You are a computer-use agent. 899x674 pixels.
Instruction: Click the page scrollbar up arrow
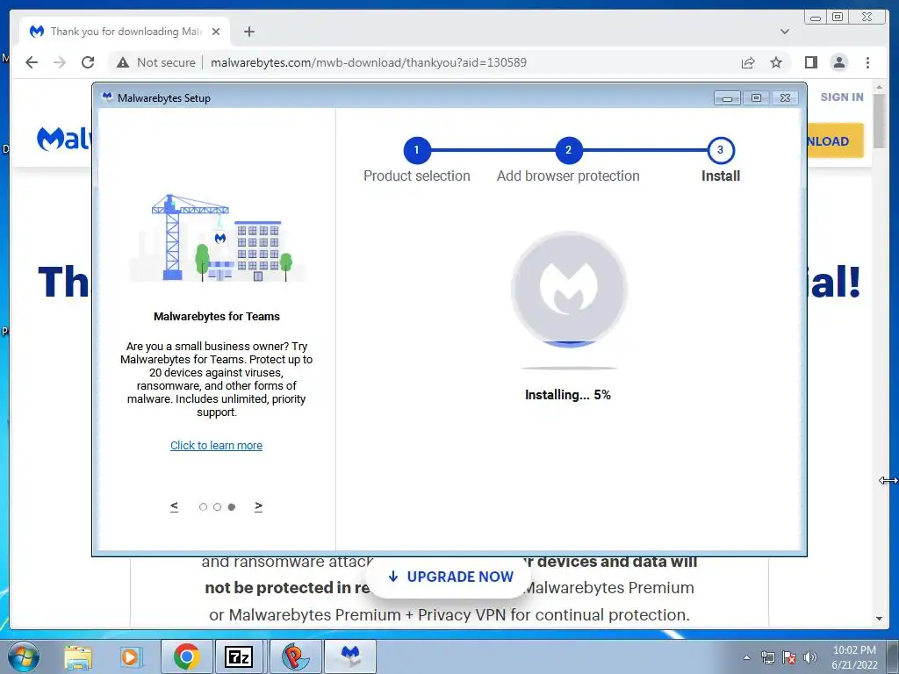click(x=879, y=88)
